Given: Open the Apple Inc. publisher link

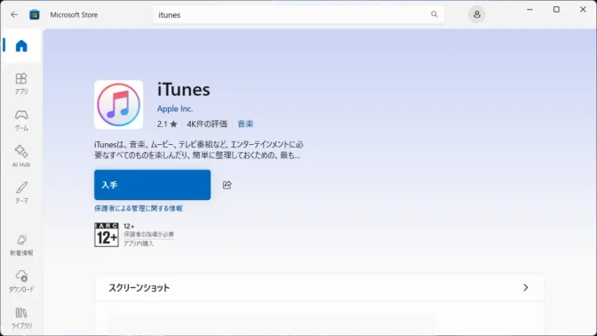Looking at the screenshot, I should [175, 108].
